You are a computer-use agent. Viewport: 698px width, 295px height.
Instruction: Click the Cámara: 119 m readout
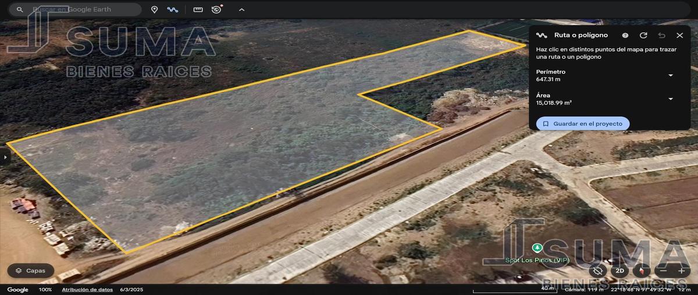click(584, 289)
